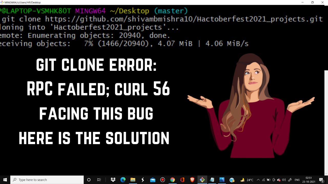Screen dimensions: 328x184
Task: Click the Type here to search box
Action: [47, 180]
